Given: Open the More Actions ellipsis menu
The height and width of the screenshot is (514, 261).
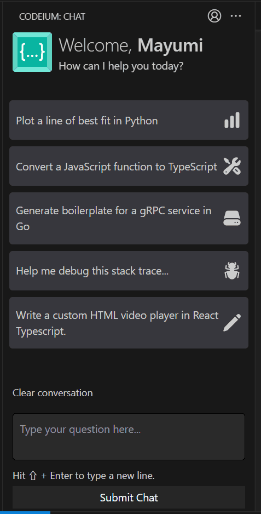Looking at the screenshot, I should 236,16.
